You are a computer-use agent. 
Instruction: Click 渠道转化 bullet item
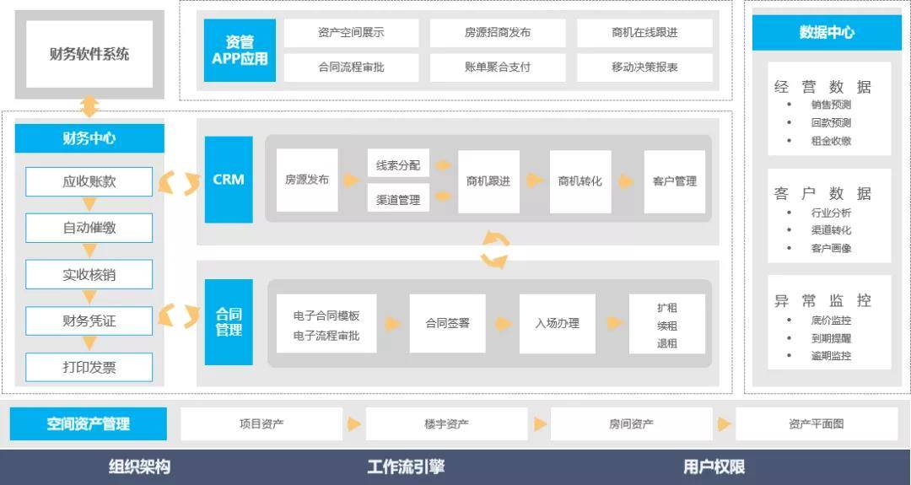coord(831,230)
